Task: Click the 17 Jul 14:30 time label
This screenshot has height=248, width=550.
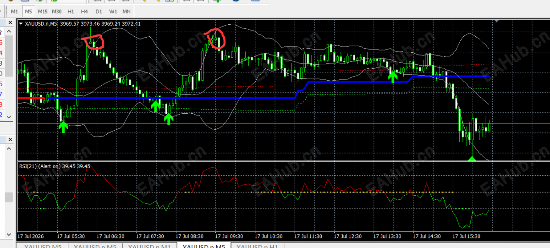Action: click(x=427, y=236)
